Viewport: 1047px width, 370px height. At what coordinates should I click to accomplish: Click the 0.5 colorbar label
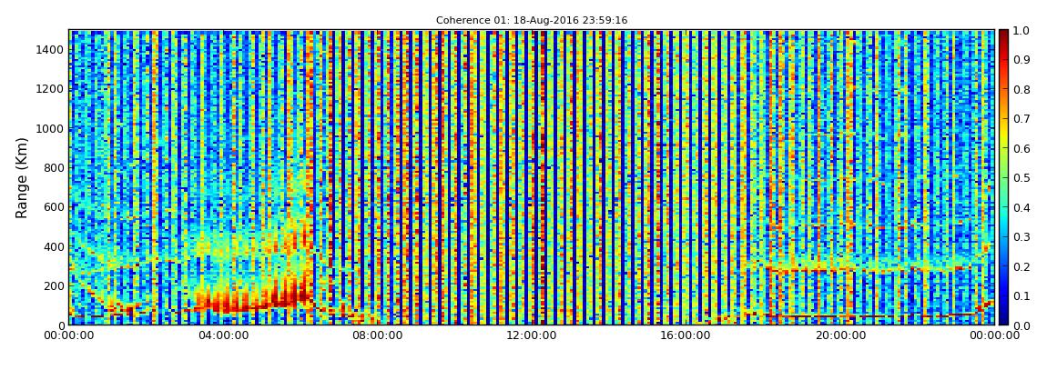(1021, 178)
